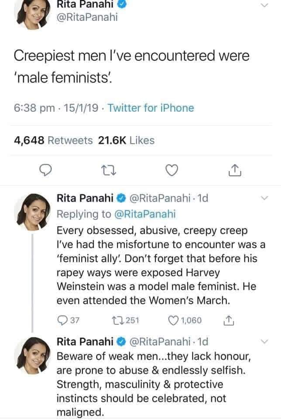Click the avatar beside 'Beware of weak men' tweet
This screenshot has height=419, width=281.
pyautogui.click(x=31, y=353)
